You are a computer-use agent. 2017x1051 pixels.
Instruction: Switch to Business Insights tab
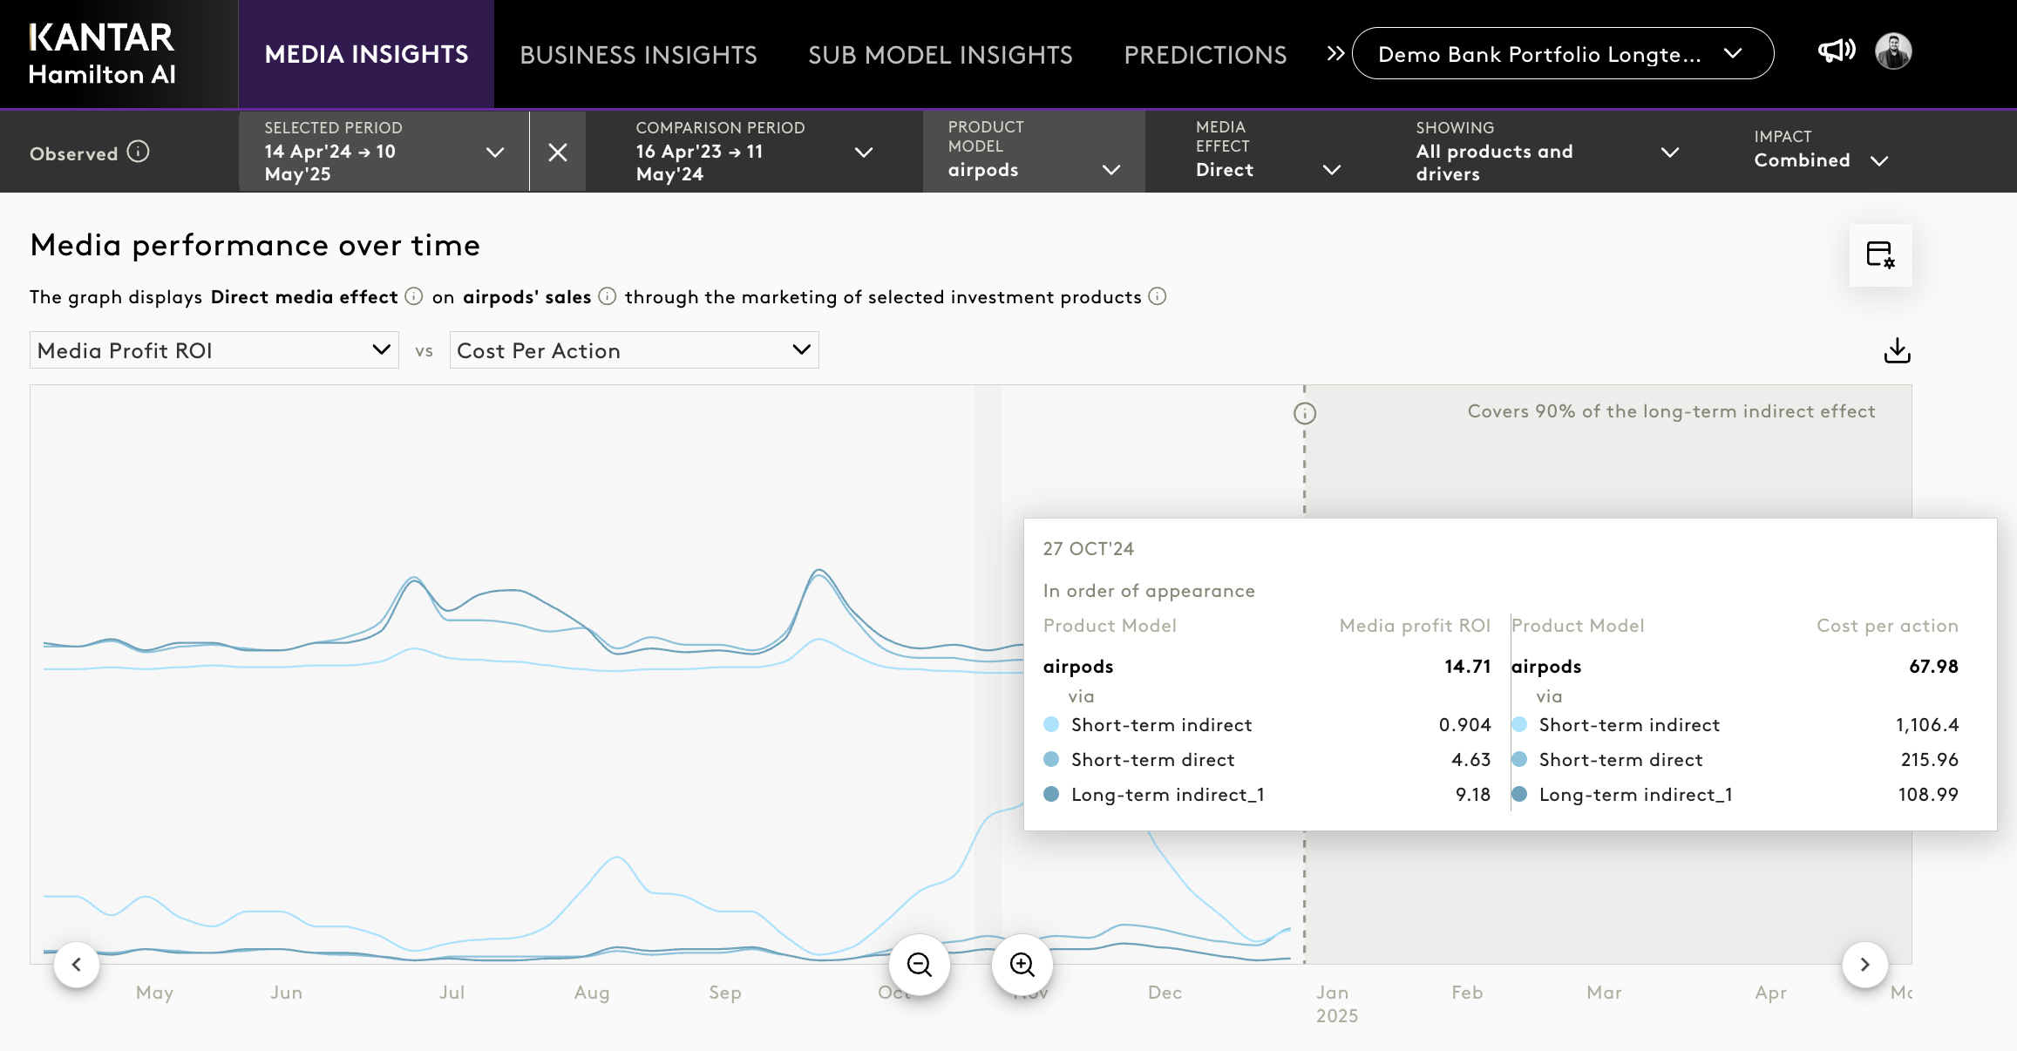(x=638, y=55)
